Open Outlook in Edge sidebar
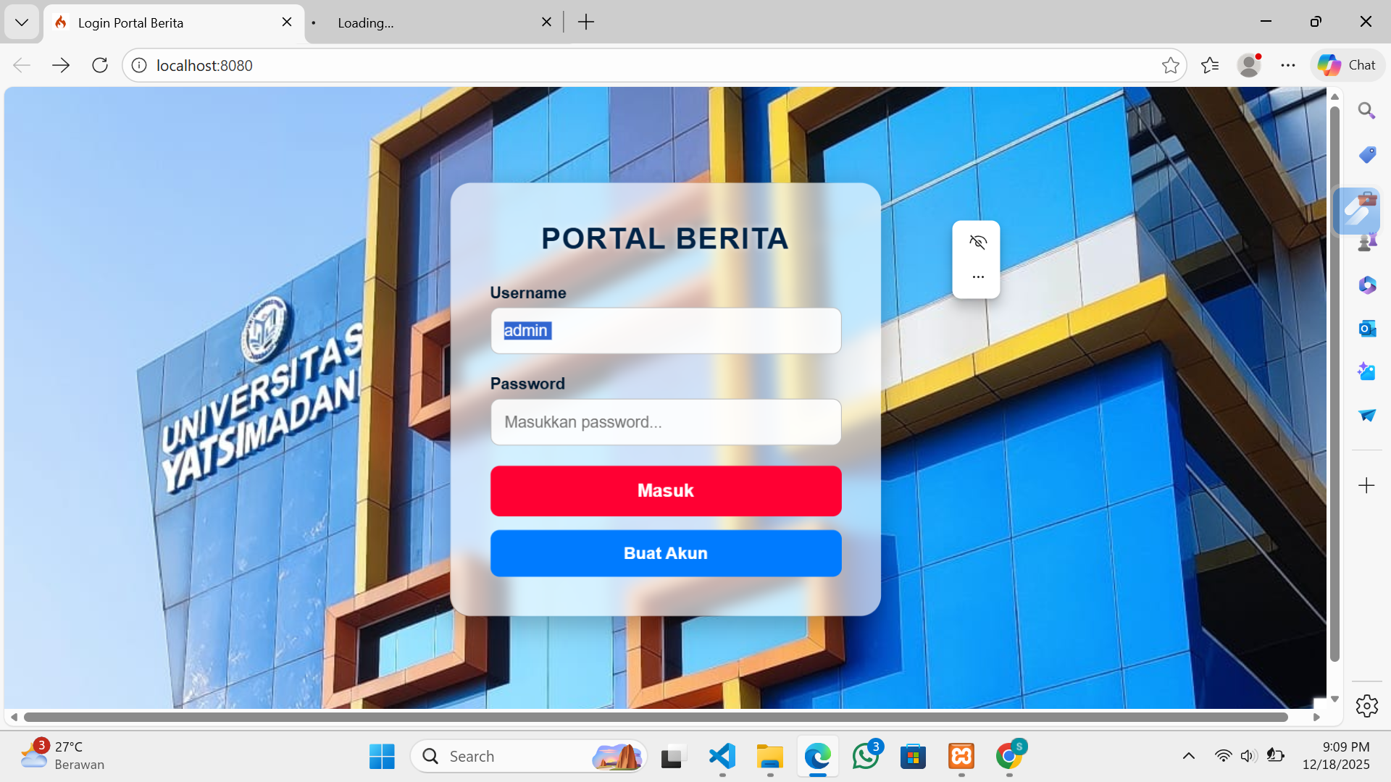Image resolution: width=1391 pixels, height=782 pixels. coord(1366,329)
